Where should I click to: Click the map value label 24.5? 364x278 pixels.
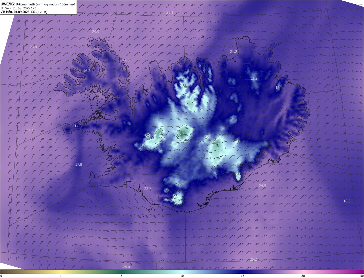point(262,186)
